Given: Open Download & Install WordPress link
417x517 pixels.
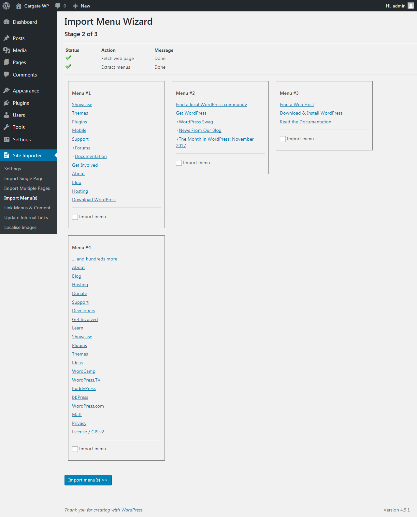Looking at the screenshot, I should 311,113.
